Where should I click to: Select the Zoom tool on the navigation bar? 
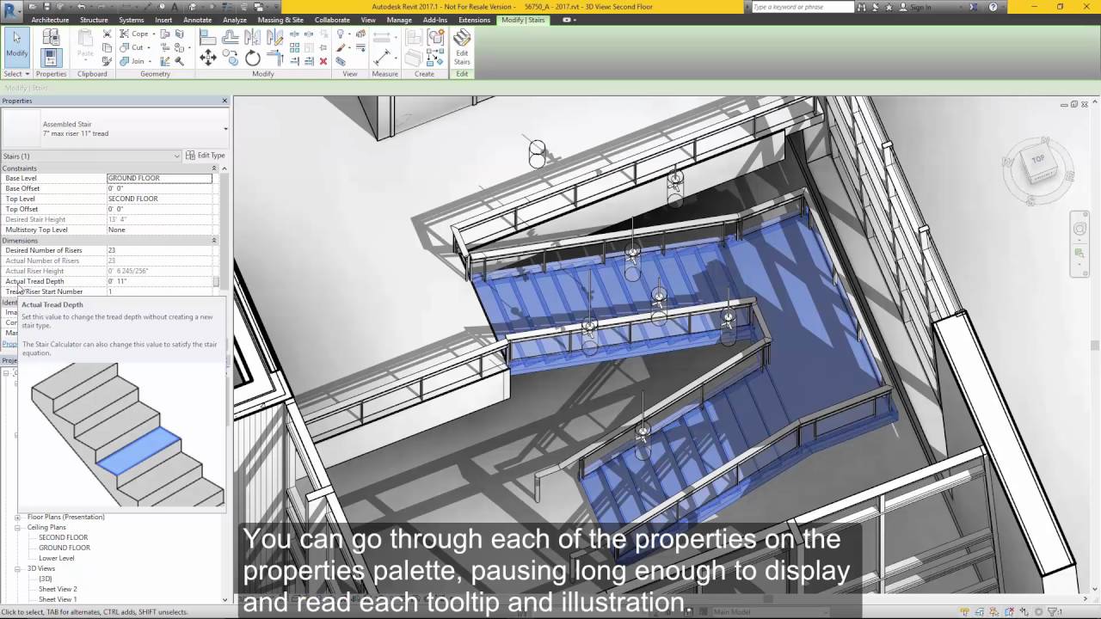tap(1079, 252)
